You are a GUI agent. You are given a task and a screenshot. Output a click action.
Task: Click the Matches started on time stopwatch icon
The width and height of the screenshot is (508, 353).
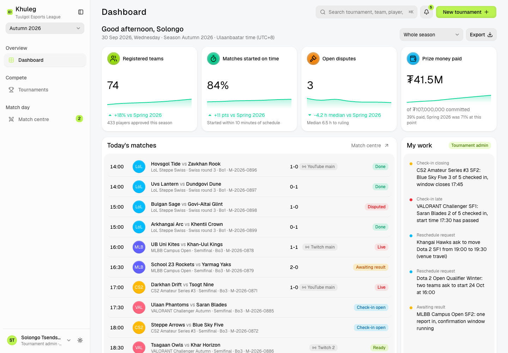tap(213, 59)
